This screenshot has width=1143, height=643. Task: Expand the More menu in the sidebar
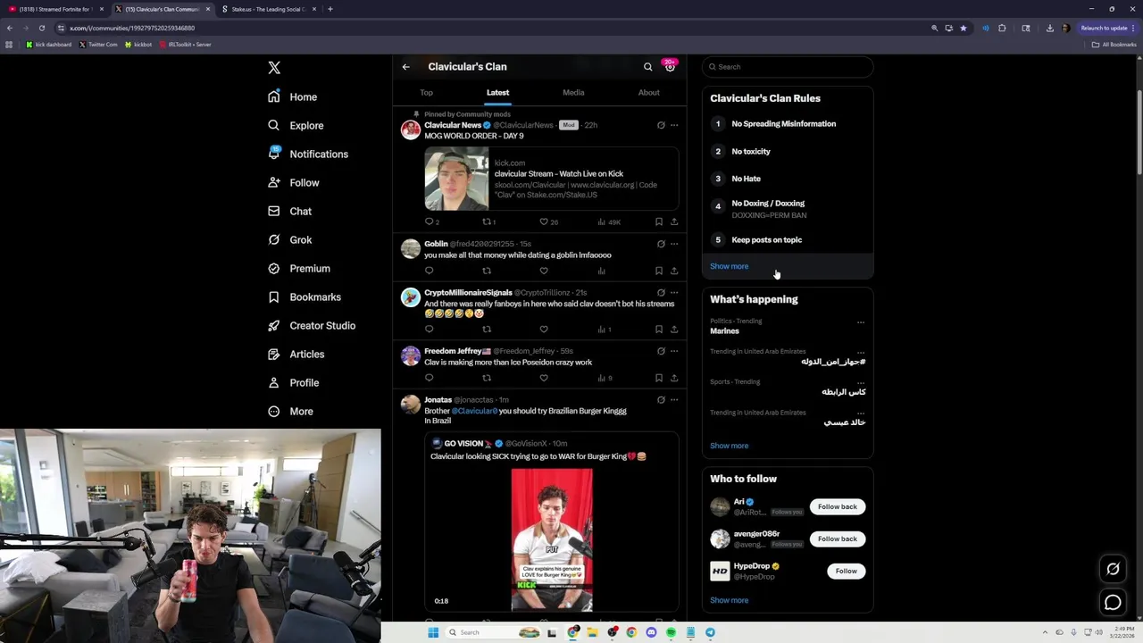290,411
